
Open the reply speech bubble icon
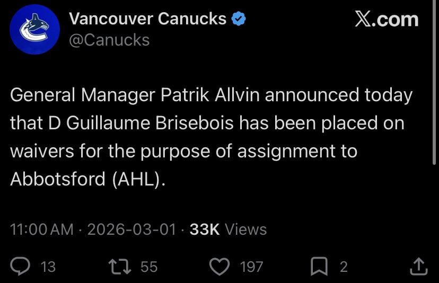pyautogui.click(x=20, y=266)
